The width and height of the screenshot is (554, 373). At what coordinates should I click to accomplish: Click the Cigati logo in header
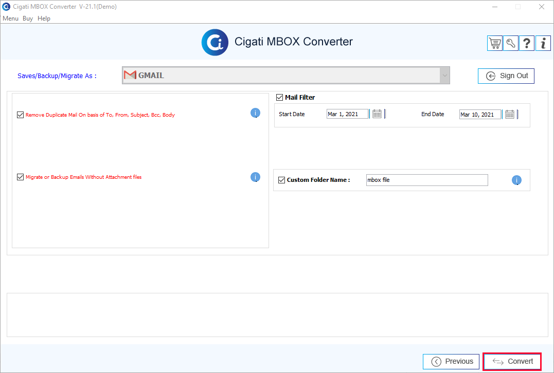(x=215, y=42)
